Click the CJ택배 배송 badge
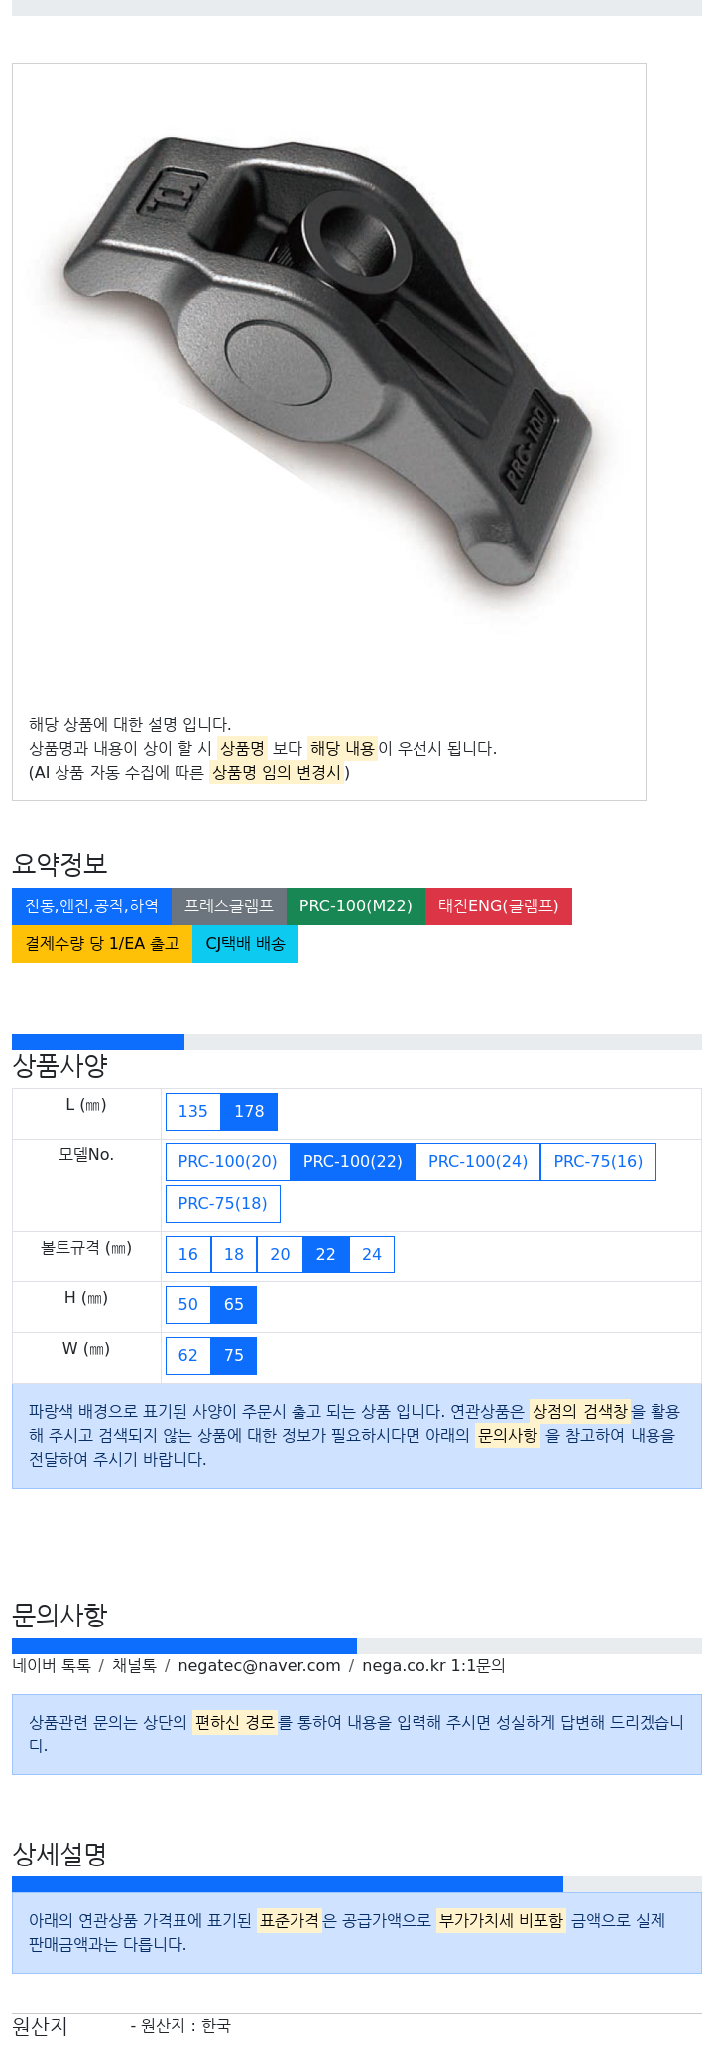Image resolution: width=714 pixels, height=2046 pixels. (x=245, y=944)
